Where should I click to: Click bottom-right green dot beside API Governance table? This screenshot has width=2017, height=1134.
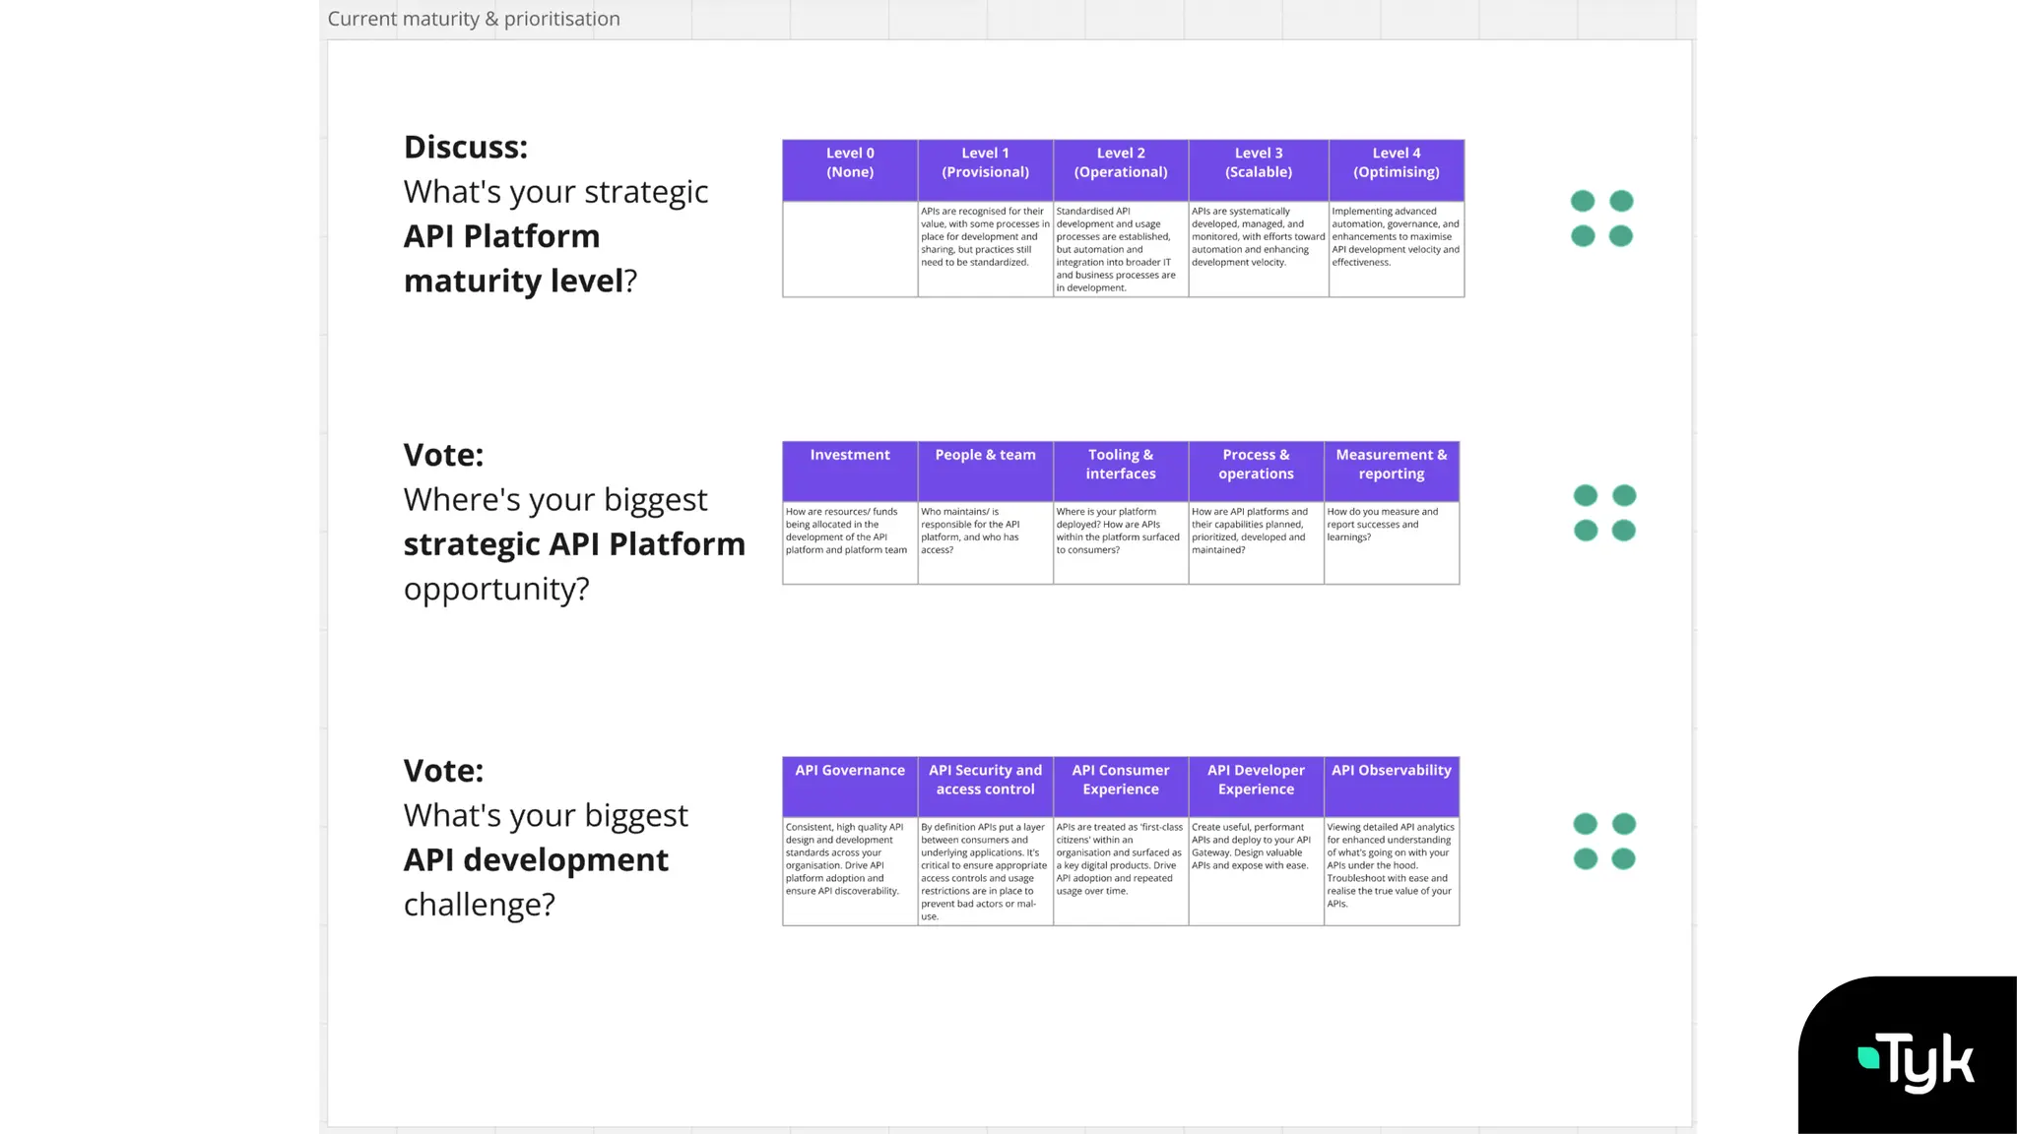[1623, 859]
